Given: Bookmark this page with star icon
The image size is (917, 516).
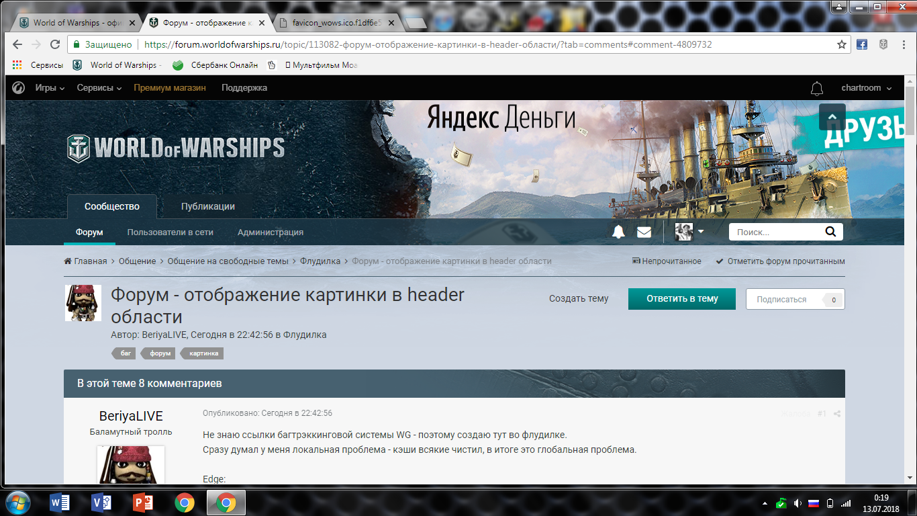Looking at the screenshot, I should (842, 44).
